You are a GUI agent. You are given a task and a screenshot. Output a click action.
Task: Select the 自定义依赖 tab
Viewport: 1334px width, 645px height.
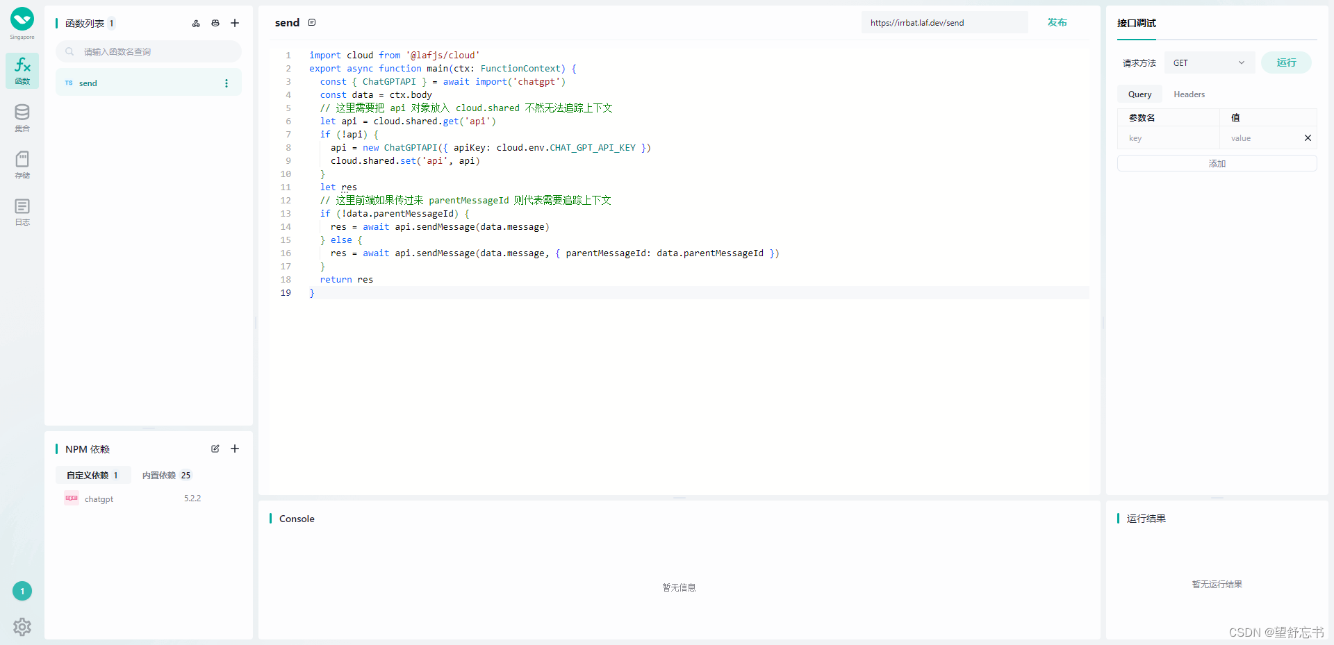[93, 475]
